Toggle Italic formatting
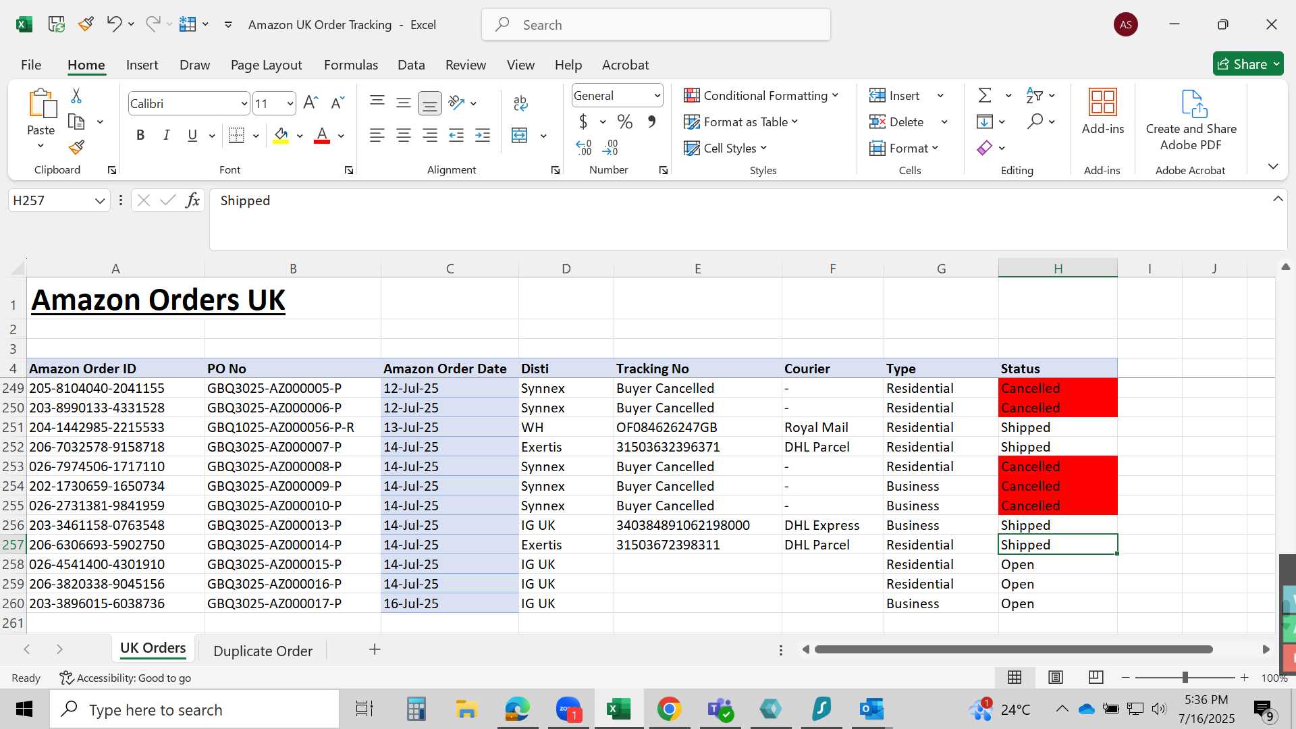The width and height of the screenshot is (1296, 729). [166, 136]
